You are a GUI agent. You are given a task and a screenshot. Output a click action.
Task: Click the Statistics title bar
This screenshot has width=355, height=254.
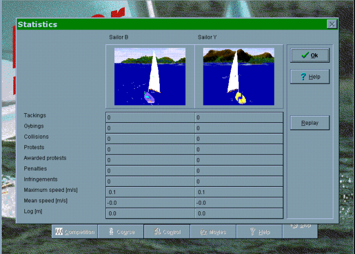click(166, 24)
